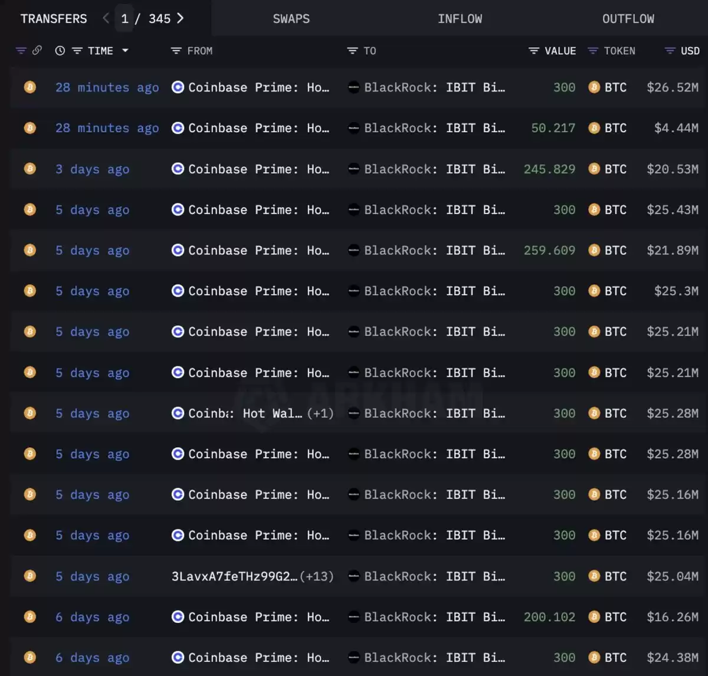Open the 6 days ago link in the $16.26M row
This screenshot has height=676, width=708.
pyautogui.click(x=93, y=617)
